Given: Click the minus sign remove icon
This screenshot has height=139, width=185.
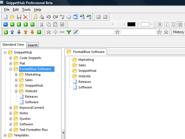Looking at the screenshot, I should click(62, 32).
